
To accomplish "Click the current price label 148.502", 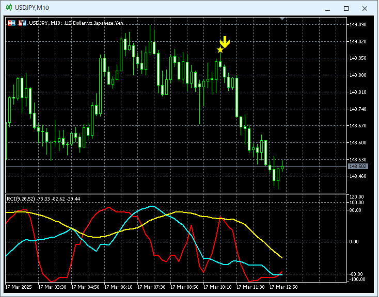I will click(358, 167).
